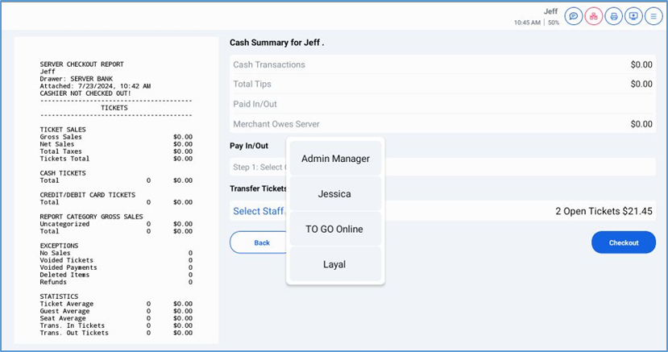This screenshot has width=668, height=352.
Task: Click the Total Tips row
Action: click(x=442, y=84)
